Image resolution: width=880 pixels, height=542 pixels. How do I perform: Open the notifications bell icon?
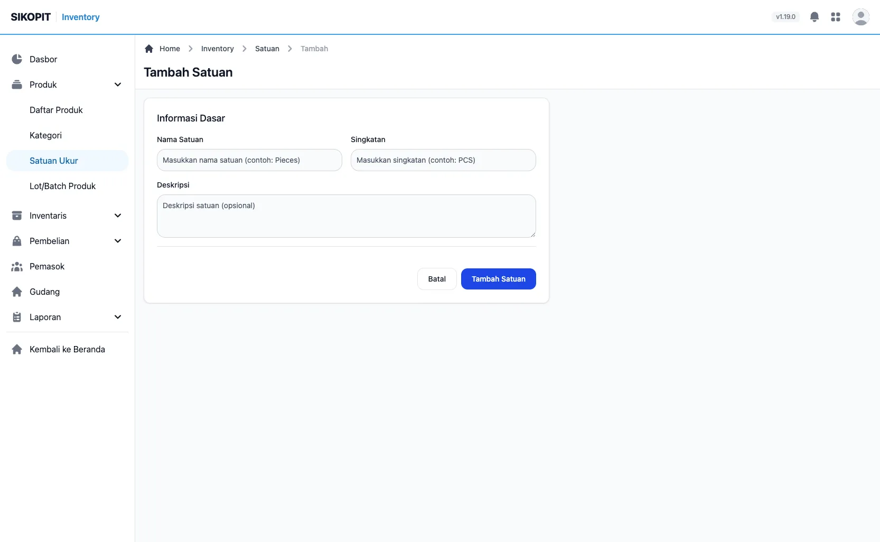click(815, 17)
